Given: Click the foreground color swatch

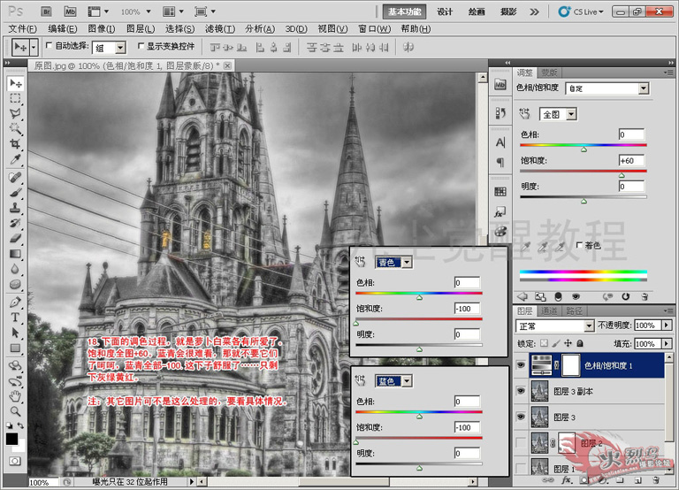Looking at the screenshot, I should tap(11, 439).
